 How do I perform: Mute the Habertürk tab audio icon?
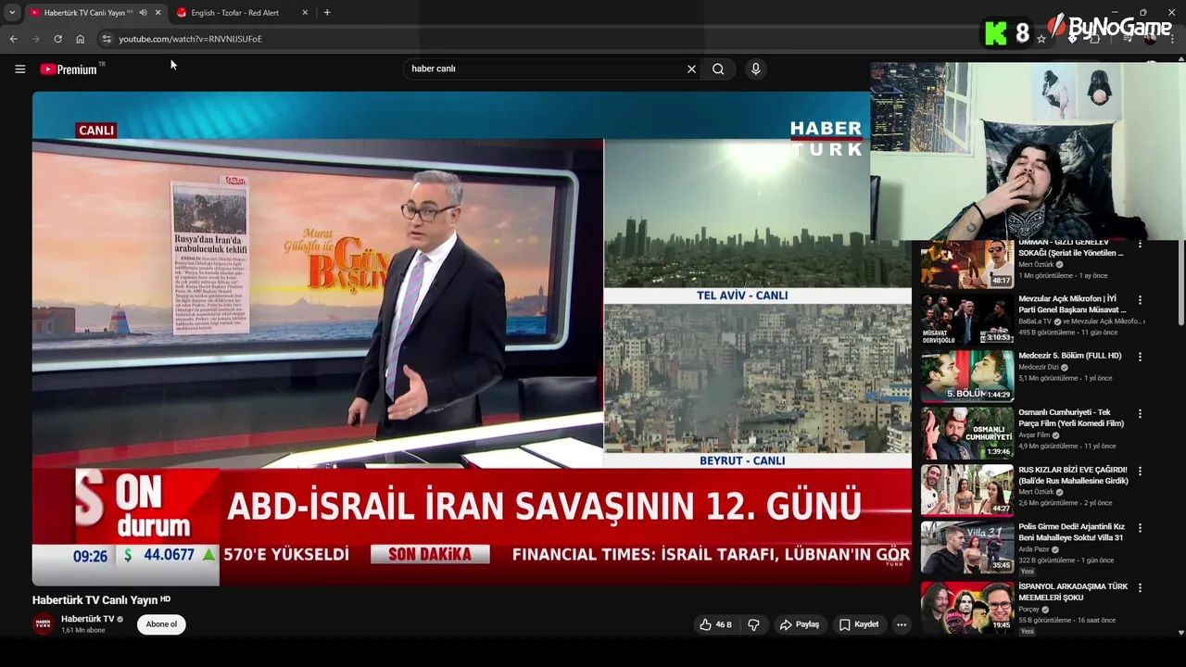143,12
